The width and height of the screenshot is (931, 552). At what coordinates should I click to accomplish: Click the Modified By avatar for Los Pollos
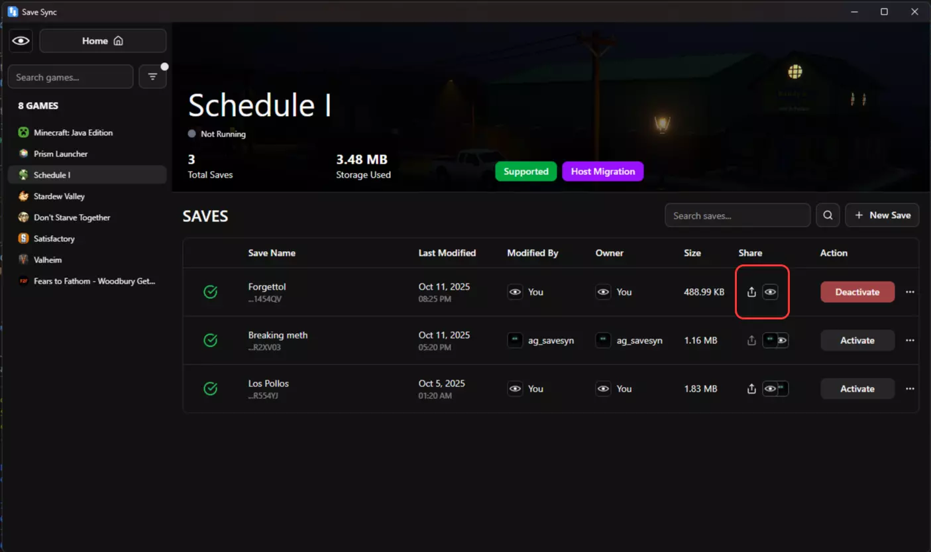pyautogui.click(x=515, y=389)
